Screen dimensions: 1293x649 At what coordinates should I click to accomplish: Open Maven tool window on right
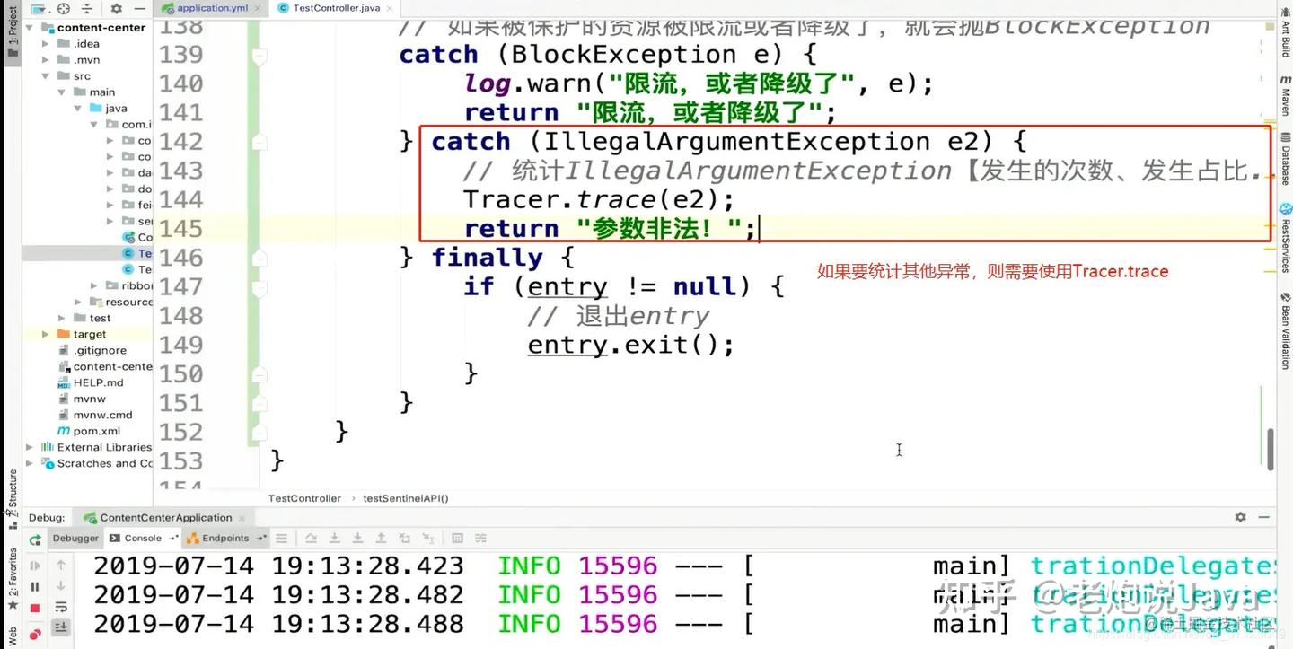tap(1285, 96)
